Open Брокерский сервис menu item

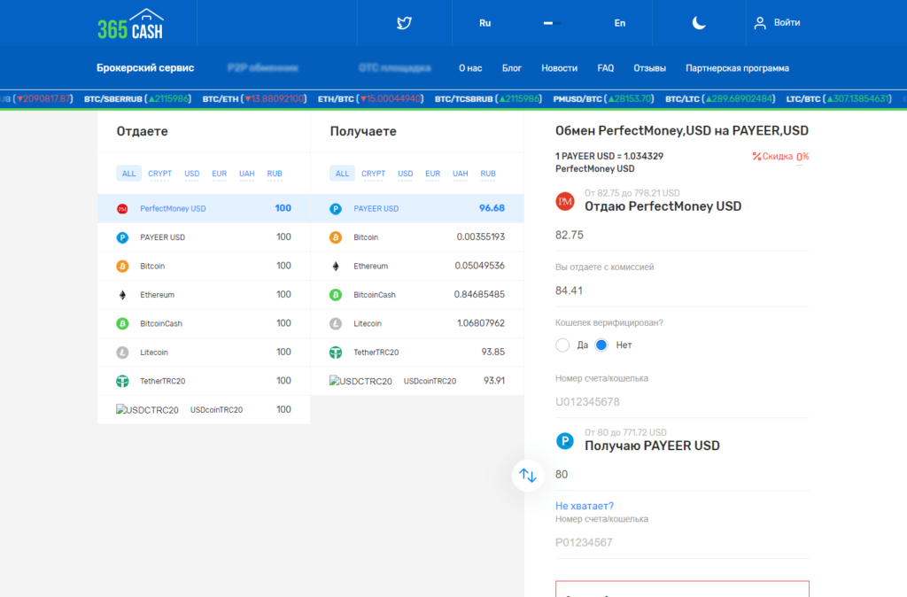(x=145, y=67)
